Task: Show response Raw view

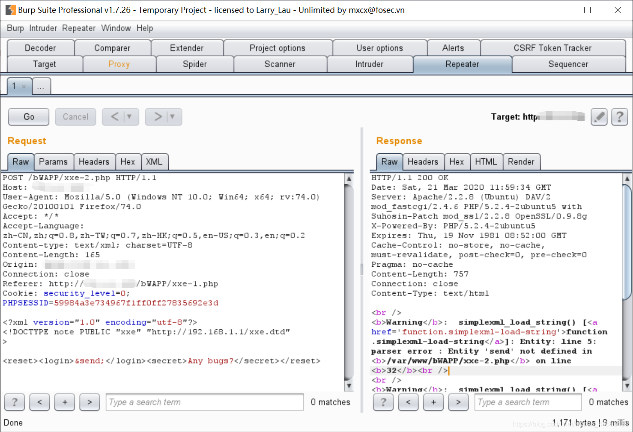Action: (389, 162)
